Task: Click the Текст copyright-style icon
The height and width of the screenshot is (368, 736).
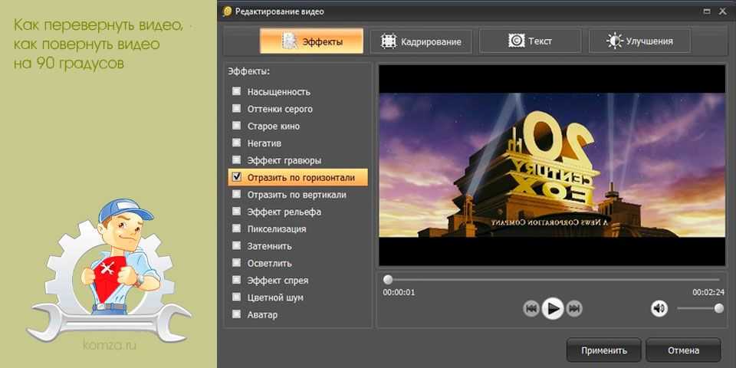Action: click(x=516, y=41)
